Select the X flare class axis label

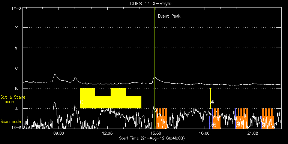[x=16, y=28]
